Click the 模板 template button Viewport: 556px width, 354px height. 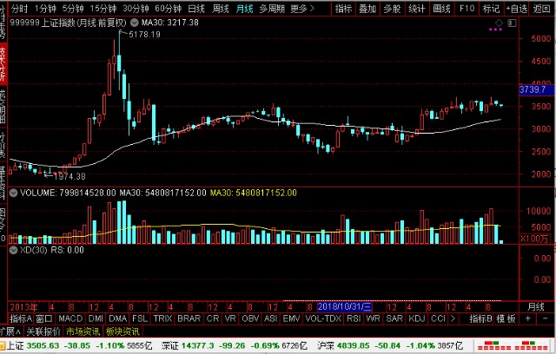(x=506, y=319)
